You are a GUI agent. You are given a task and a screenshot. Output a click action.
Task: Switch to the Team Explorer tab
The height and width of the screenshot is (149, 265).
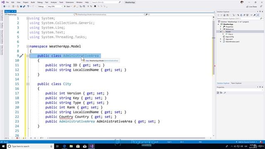coord(236,83)
